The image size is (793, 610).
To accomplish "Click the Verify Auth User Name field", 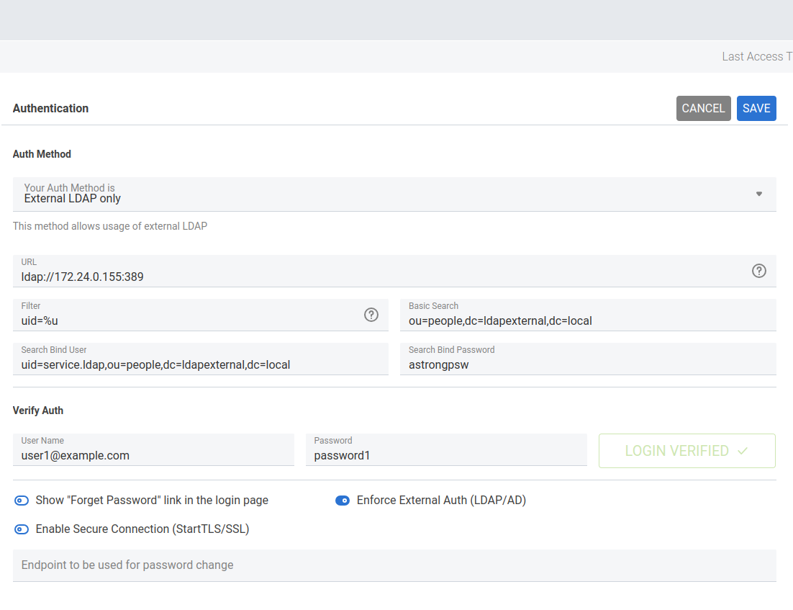I will (153, 455).
